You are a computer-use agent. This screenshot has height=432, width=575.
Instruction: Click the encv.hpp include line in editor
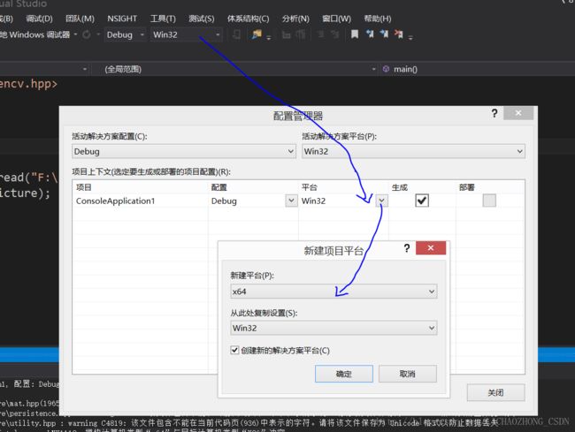coord(28,84)
